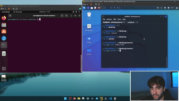The image size is (179, 101).
Task: Open Firefox from the Ubuntu dock
Action: (4, 18)
